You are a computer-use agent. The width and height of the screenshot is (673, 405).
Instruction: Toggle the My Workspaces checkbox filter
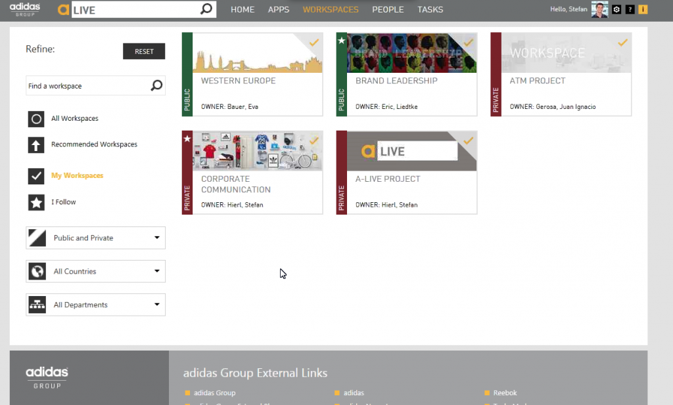pyautogui.click(x=36, y=176)
